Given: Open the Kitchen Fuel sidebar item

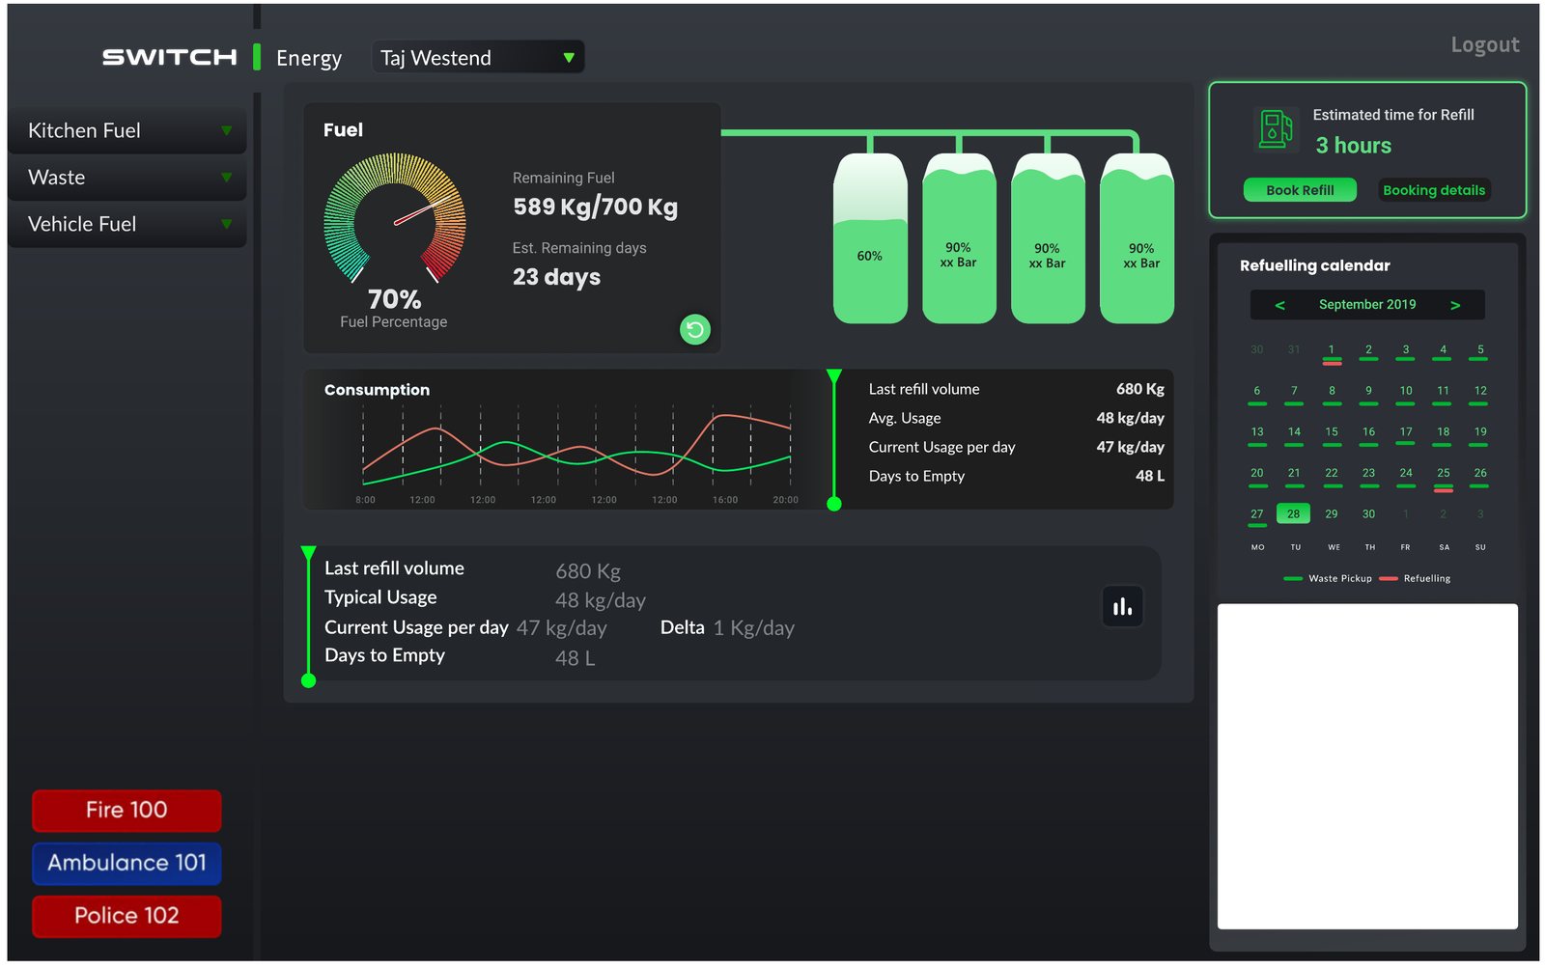Looking at the screenshot, I should coord(127,130).
